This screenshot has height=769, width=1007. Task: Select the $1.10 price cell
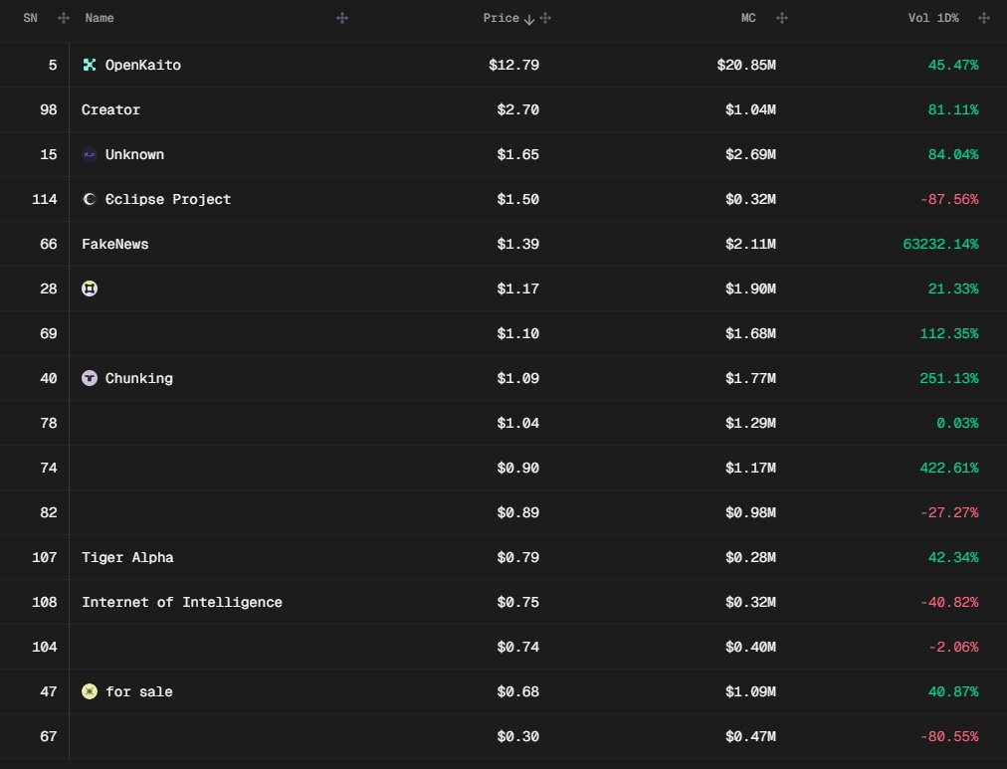tap(517, 334)
